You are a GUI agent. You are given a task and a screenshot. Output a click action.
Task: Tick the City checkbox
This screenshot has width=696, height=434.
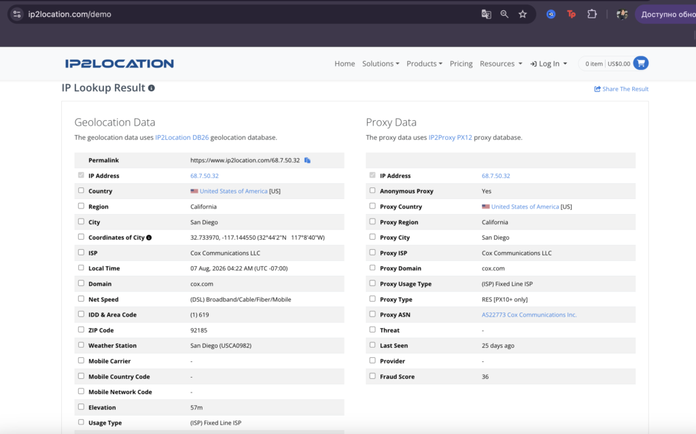(x=81, y=221)
